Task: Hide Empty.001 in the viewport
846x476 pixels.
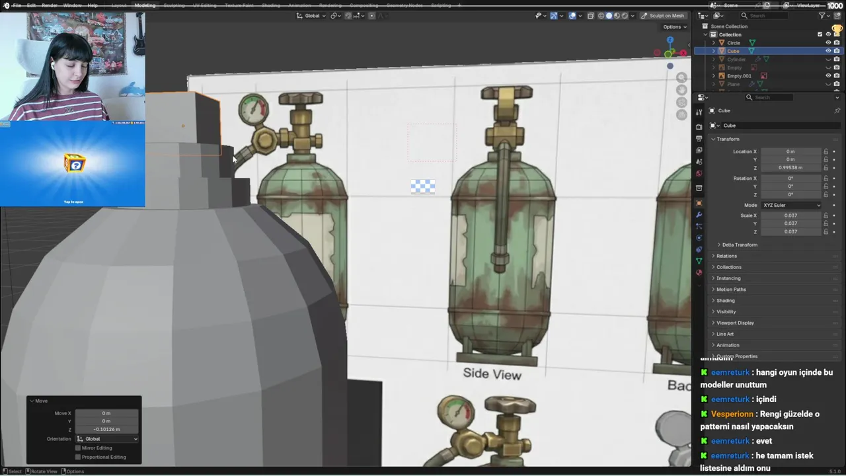Action: (x=828, y=76)
